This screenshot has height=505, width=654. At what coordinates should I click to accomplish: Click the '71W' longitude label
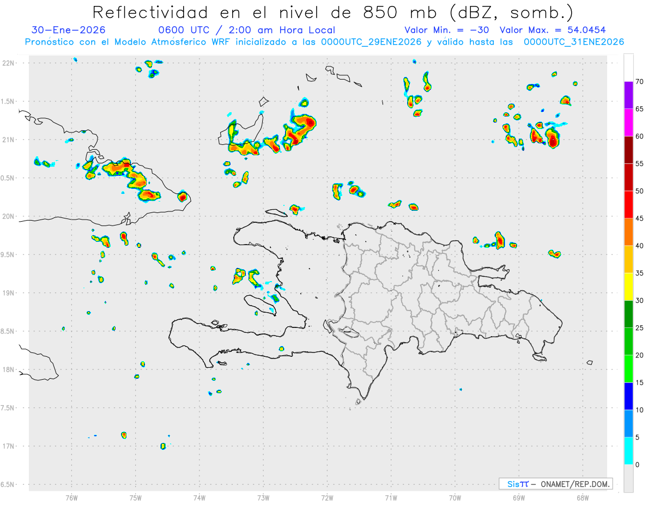pyautogui.click(x=391, y=497)
